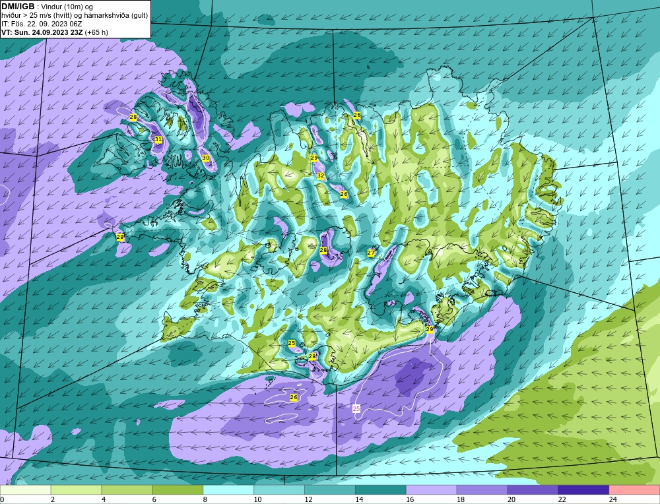Click the 0–2 m/s palest legend swatch
660x504 pixels.
click(25, 490)
